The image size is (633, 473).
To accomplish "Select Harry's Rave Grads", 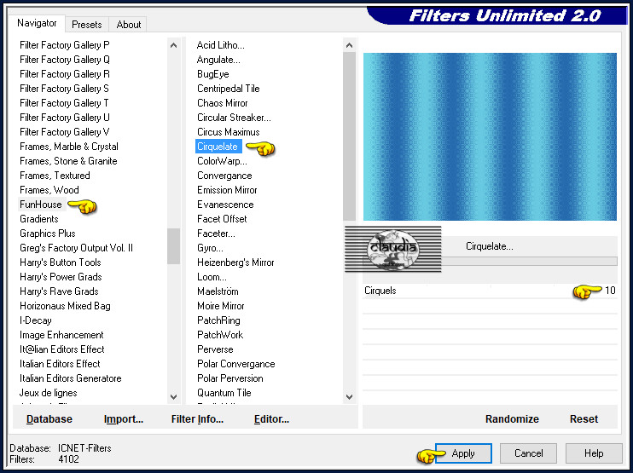I will tap(59, 291).
